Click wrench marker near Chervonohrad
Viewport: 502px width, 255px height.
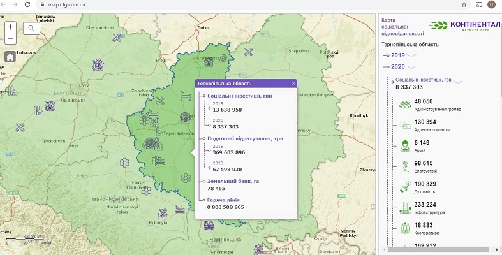click(x=117, y=38)
